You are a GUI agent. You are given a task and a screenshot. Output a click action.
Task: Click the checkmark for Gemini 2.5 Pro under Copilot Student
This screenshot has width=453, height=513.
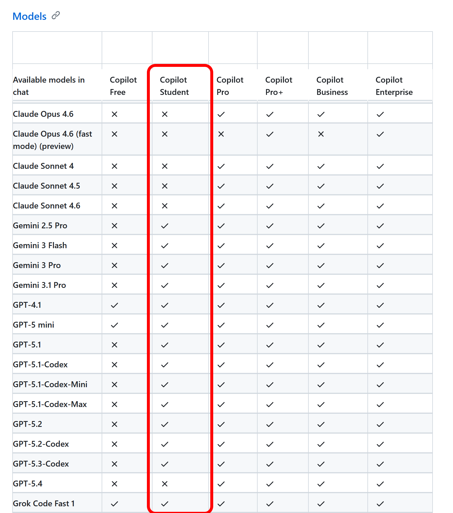pos(165,226)
